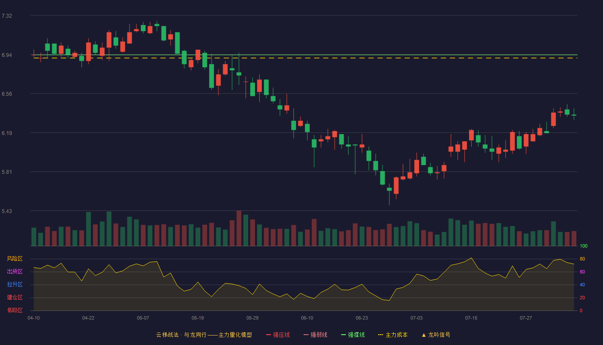Select the 06-10 date label
The height and width of the screenshot is (345, 603).
307,318
